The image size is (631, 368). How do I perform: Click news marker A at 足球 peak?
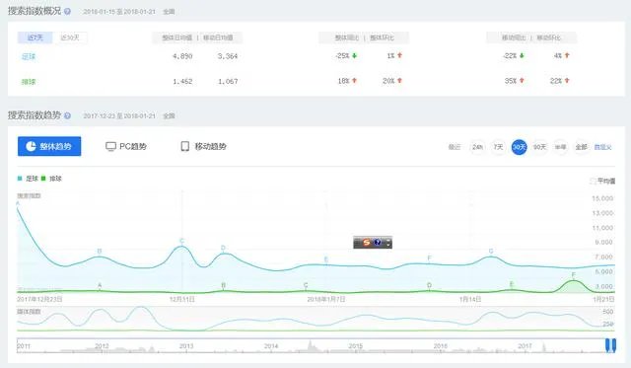[x=18, y=203]
